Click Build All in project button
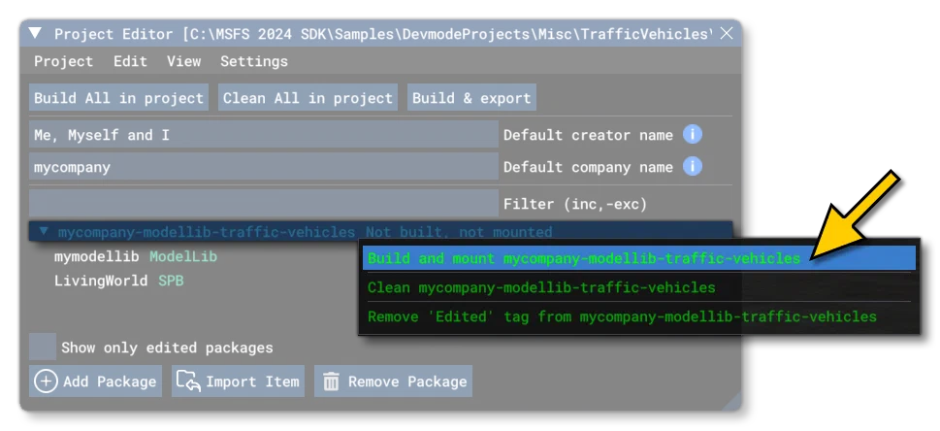Viewport: 940px width, 431px height. click(118, 98)
